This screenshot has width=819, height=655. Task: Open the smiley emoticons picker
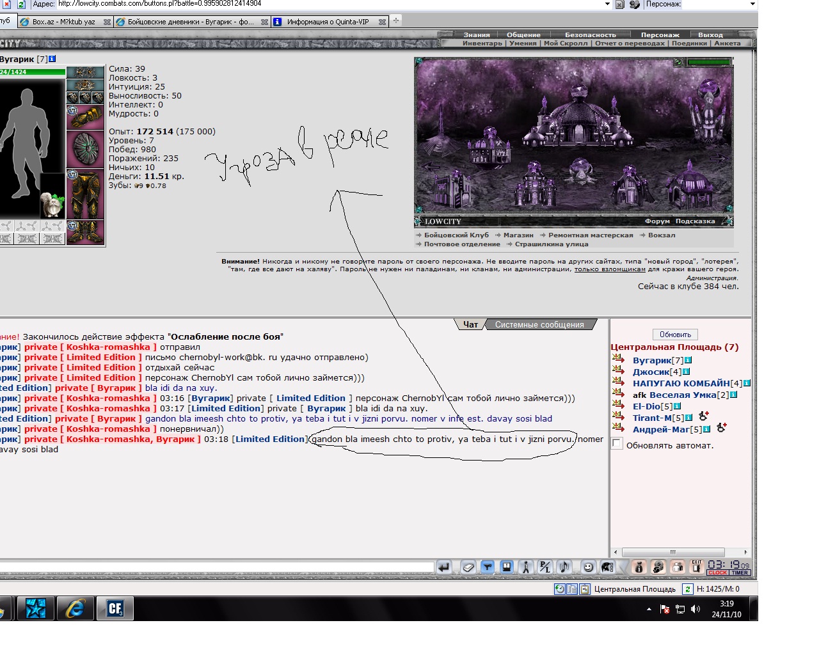point(589,567)
